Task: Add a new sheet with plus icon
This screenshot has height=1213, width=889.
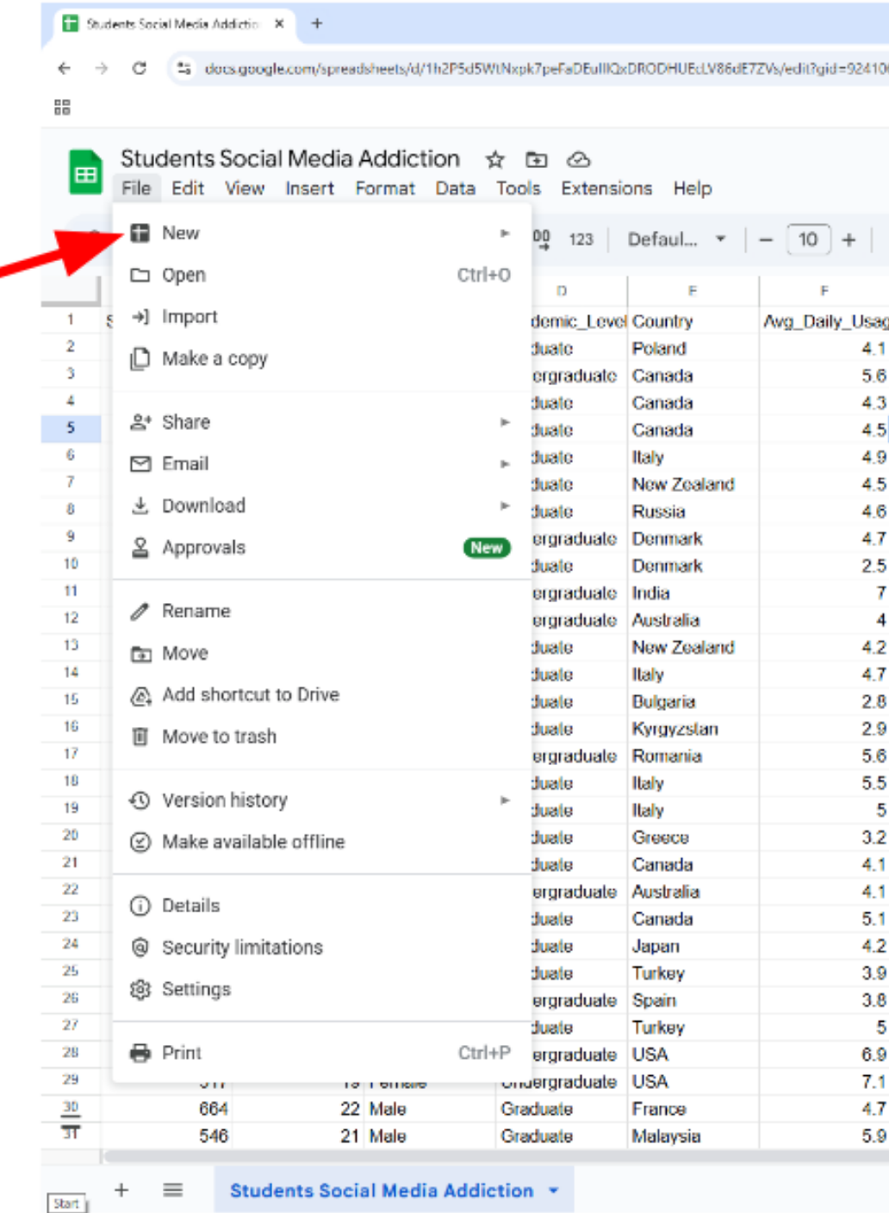Action: (121, 1190)
